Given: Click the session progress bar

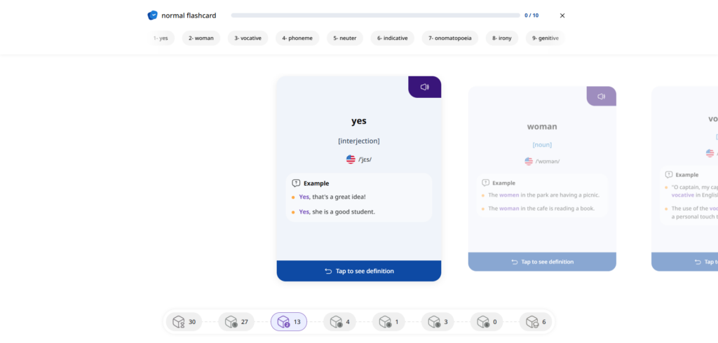Looking at the screenshot, I should [375, 15].
